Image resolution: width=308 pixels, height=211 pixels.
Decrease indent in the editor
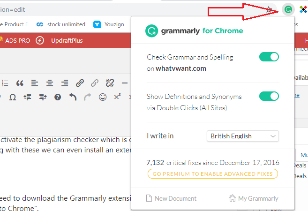click(28, 97)
